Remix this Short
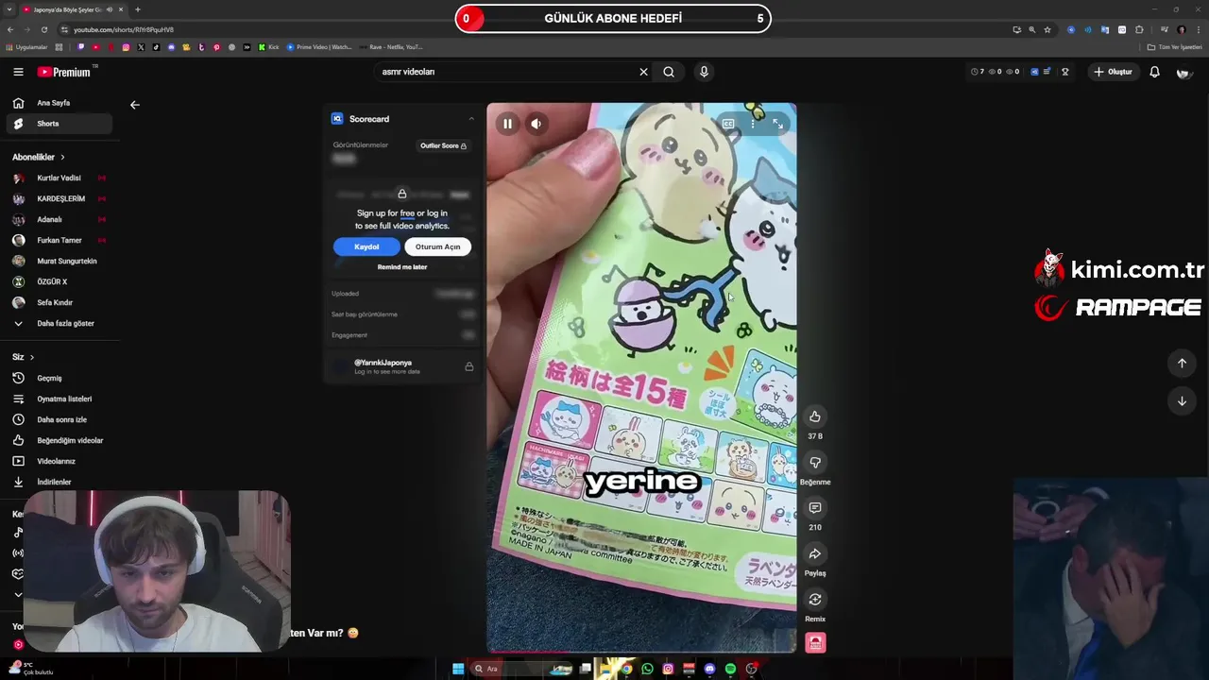 coord(815,600)
